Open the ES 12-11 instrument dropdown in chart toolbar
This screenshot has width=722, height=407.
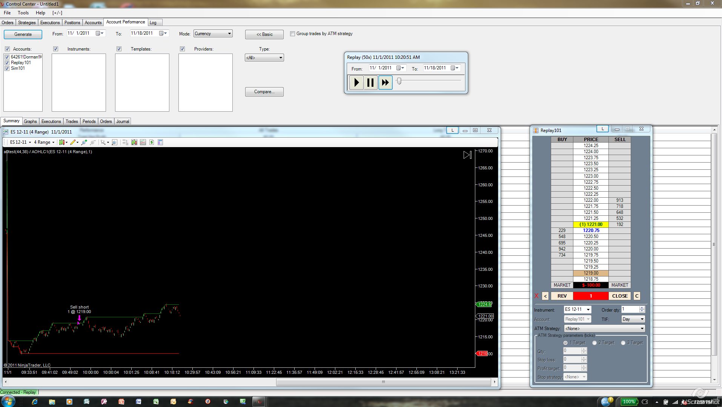[x=20, y=142]
